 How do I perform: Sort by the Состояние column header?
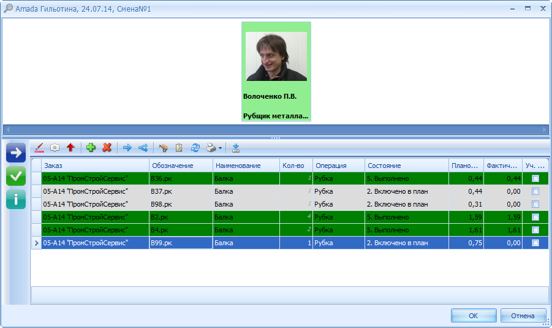coord(406,166)
